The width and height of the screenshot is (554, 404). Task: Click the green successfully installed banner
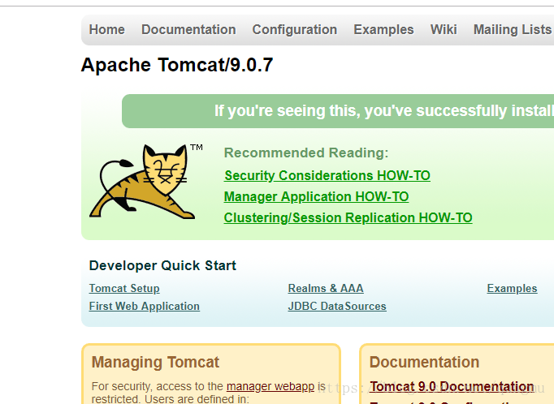pos(338,111)
